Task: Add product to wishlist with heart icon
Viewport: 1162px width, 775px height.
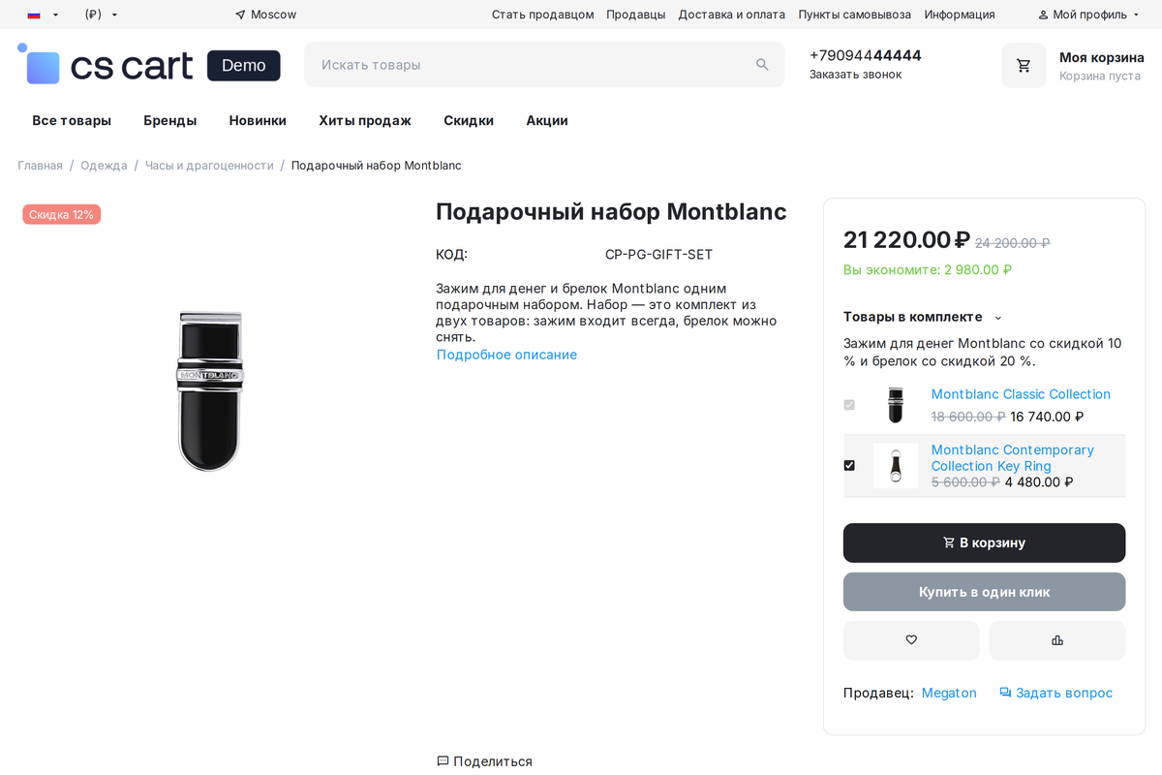Action: click(x=911, y=640)
